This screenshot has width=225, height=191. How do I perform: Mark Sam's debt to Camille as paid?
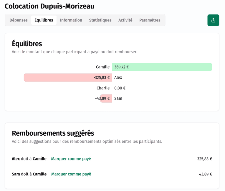tap(71, 174)
